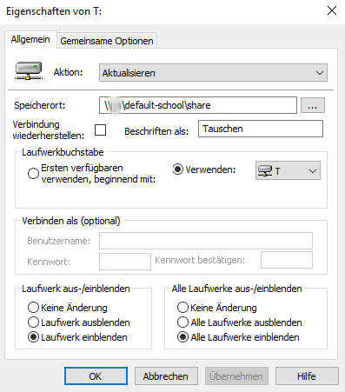Click the Kennwort input field

pyautogui.click(x=125, y=262)
